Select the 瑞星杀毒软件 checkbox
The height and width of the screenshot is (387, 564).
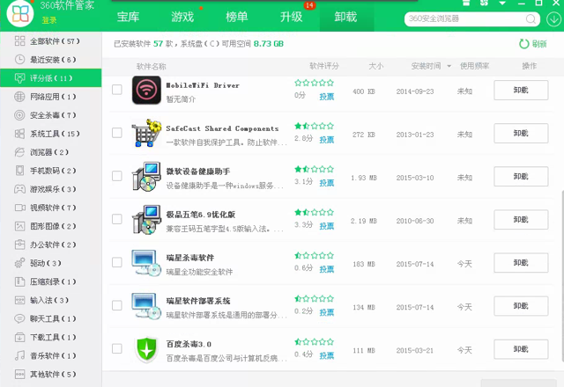(x=117, y=262)
